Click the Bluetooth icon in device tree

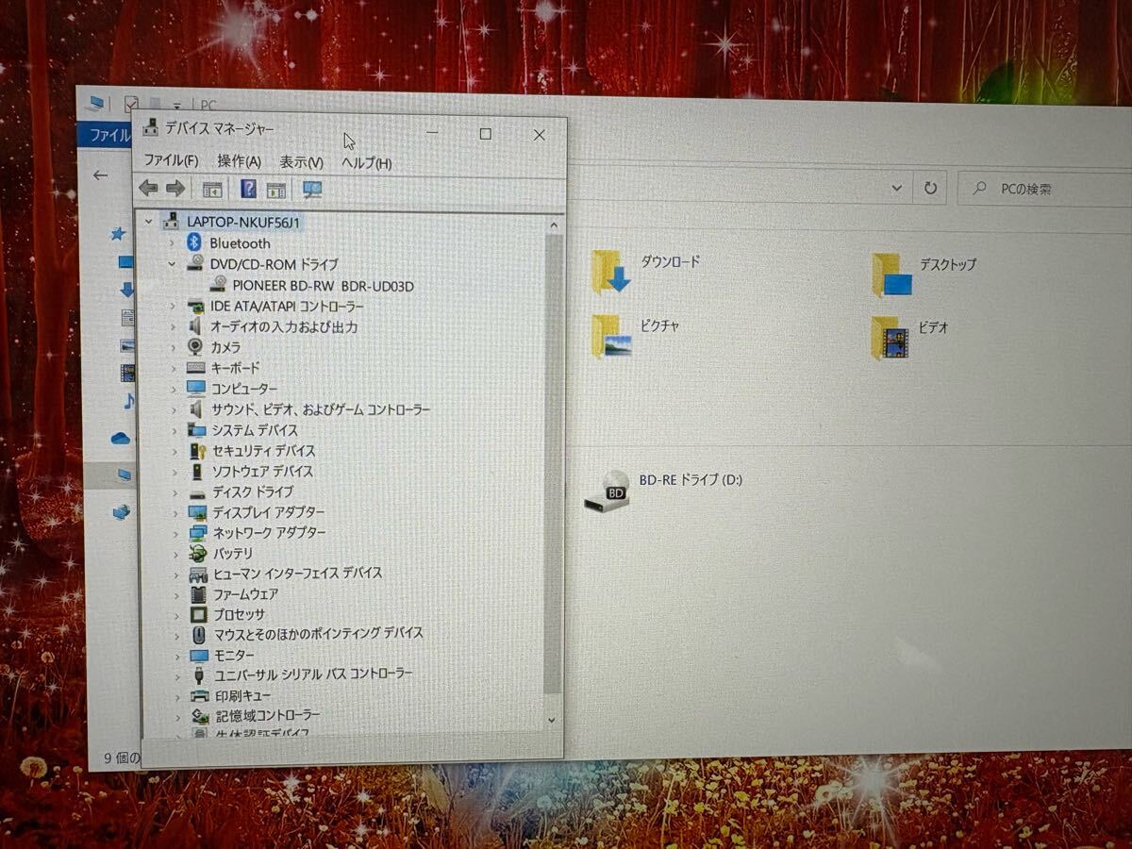click(x=194, y=242)
